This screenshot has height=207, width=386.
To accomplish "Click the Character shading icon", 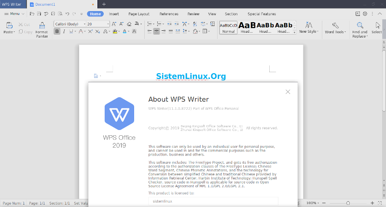I will tap(134, 31).
